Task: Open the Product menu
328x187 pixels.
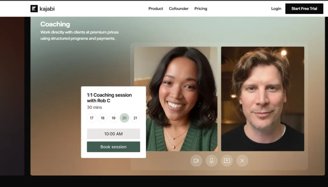Action: pos(156,9)
